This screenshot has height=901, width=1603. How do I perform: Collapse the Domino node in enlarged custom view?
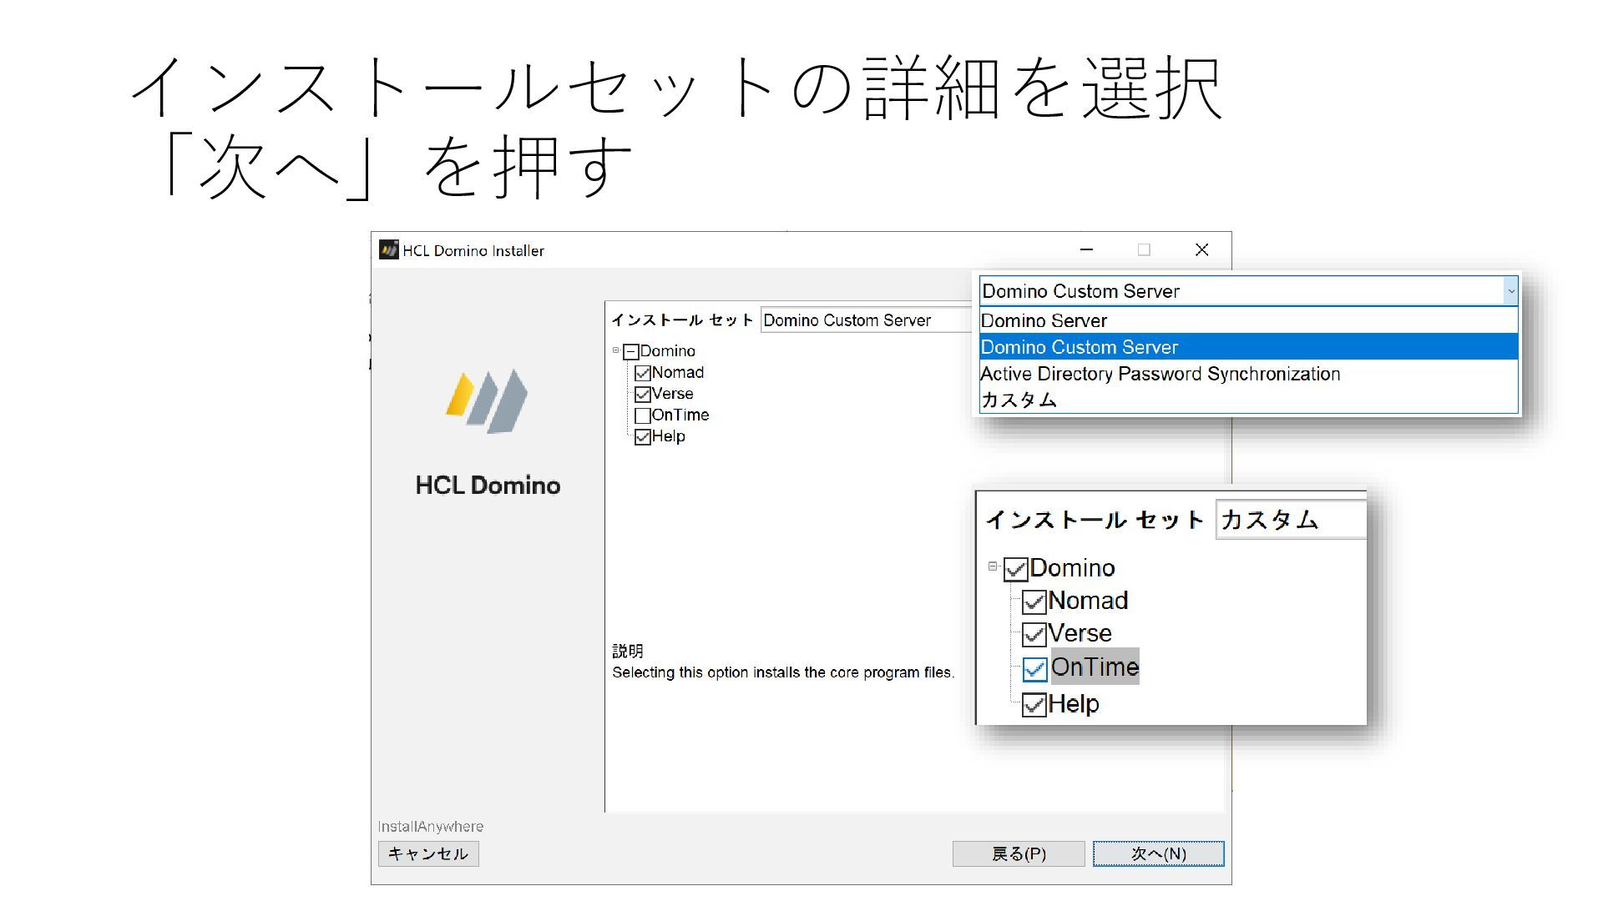[993, 566]
